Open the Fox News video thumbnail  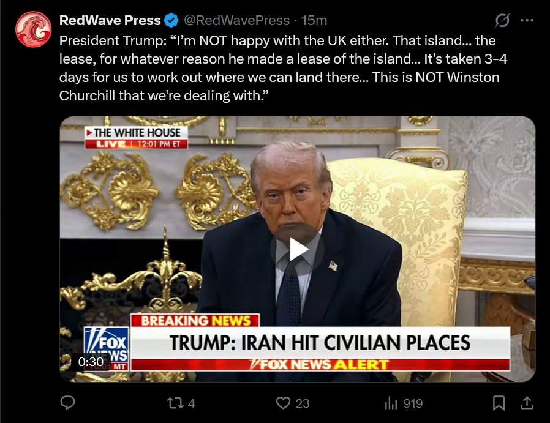coord(298,249)
